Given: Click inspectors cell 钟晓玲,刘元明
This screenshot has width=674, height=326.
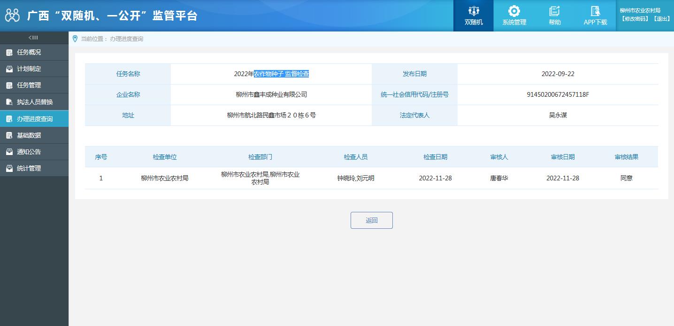Looking at the screenshot, I should 355,178.
